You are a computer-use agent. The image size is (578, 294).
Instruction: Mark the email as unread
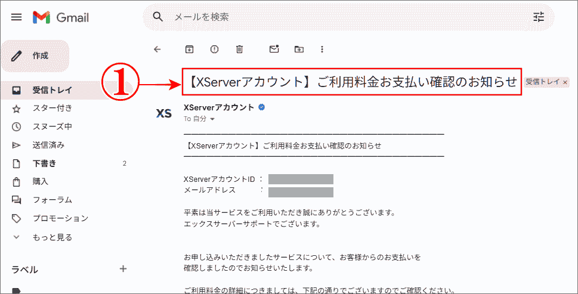[x=274, y=49]
